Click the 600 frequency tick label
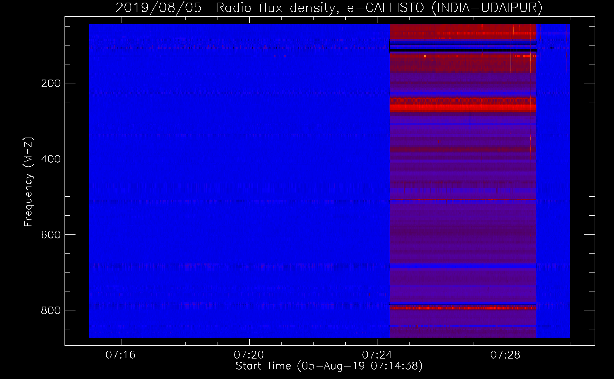Viewport: 614px width, 379px height. [51, 235]
